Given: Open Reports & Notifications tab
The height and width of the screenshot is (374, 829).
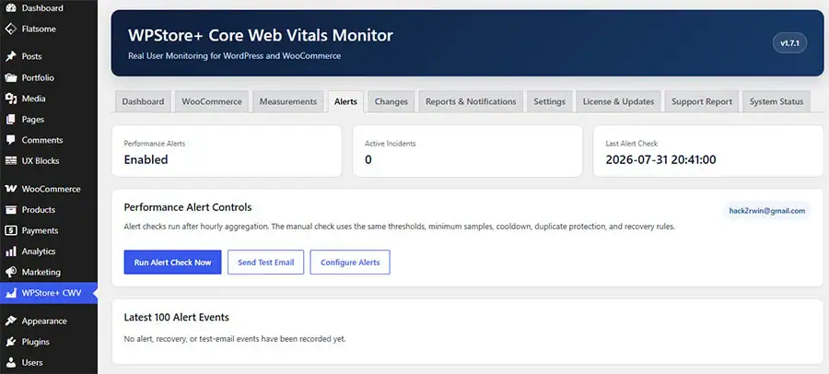Looking at the screenshot, I should point(471,101).
